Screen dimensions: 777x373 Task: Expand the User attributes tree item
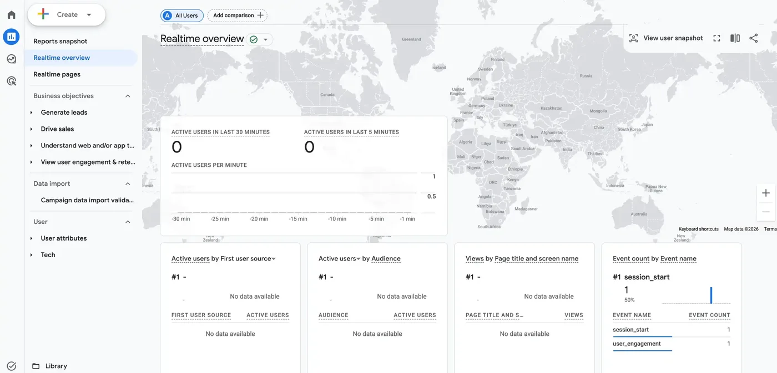31,238
